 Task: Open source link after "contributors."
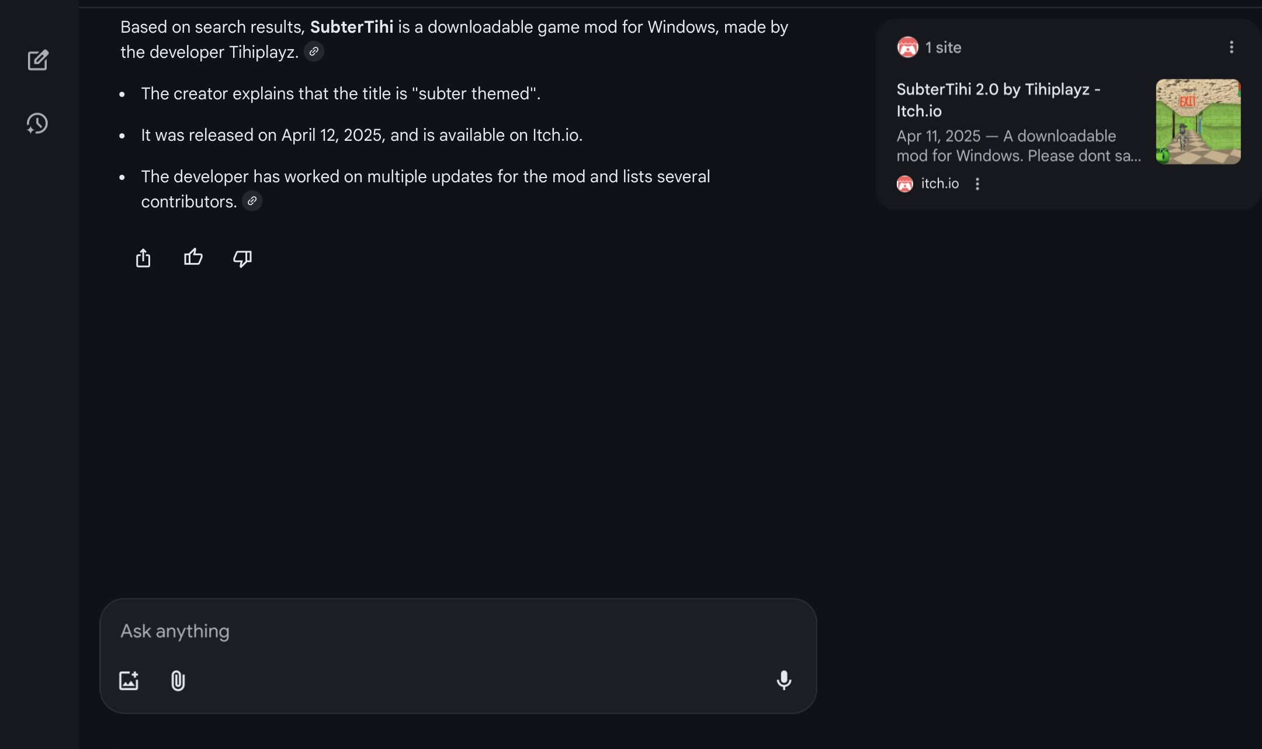[x=252, y=201]
